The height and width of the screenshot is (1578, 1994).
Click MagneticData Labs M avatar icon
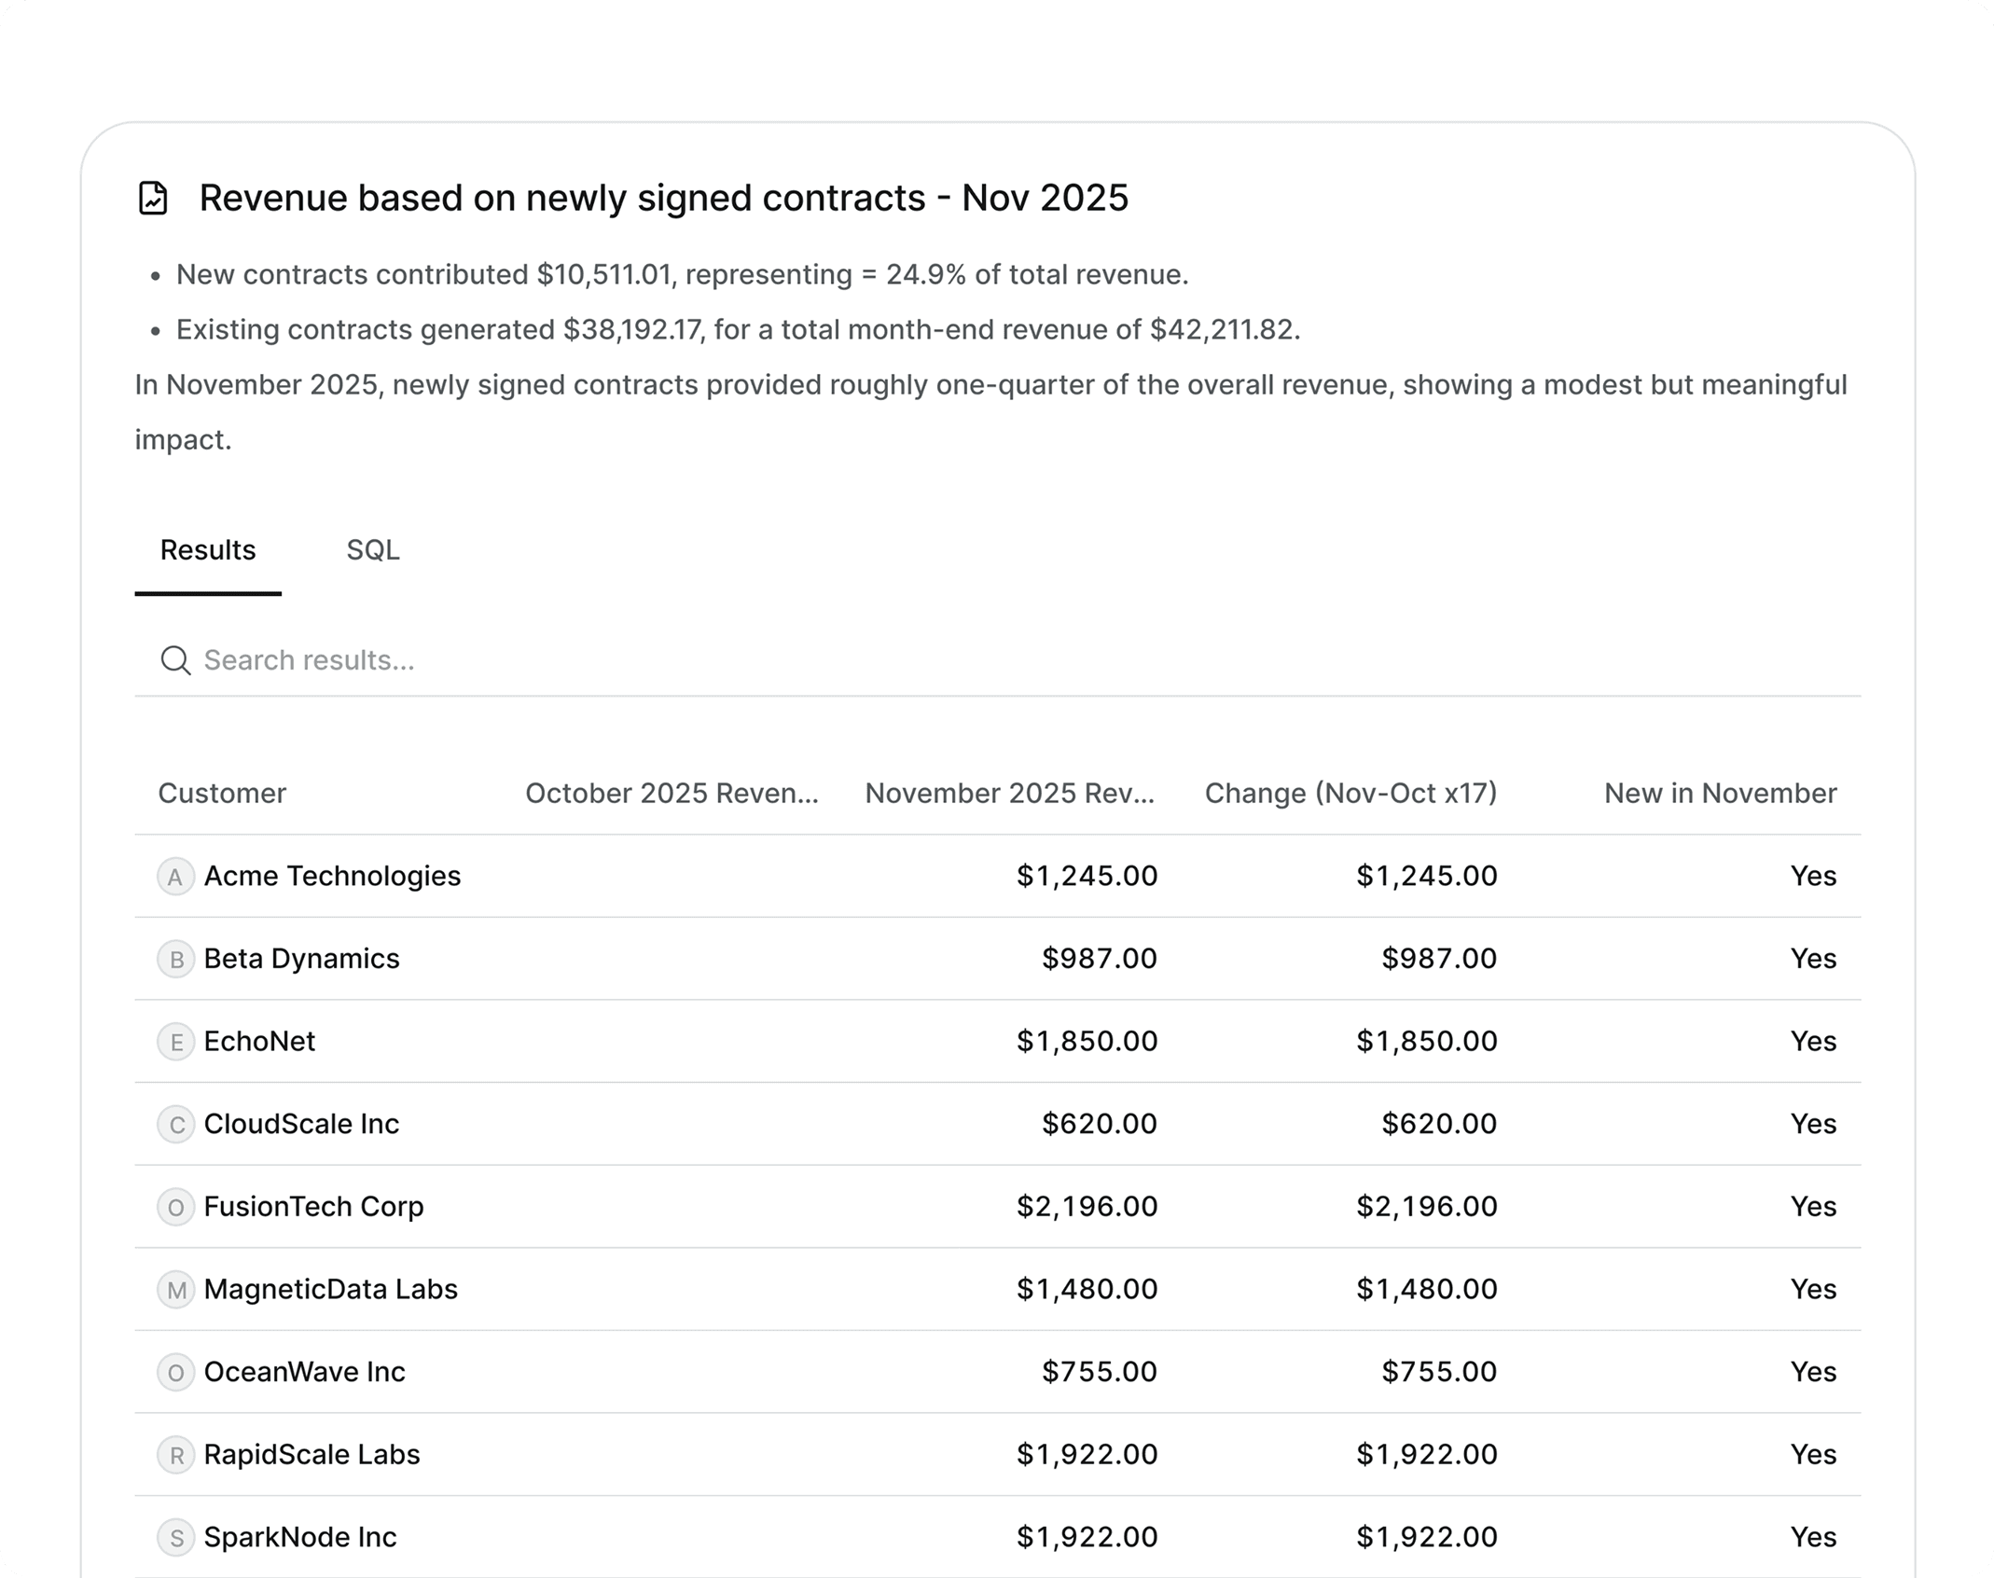coord(175,1290)
